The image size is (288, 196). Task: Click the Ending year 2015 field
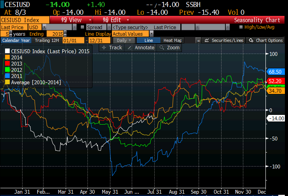[57, 34]
